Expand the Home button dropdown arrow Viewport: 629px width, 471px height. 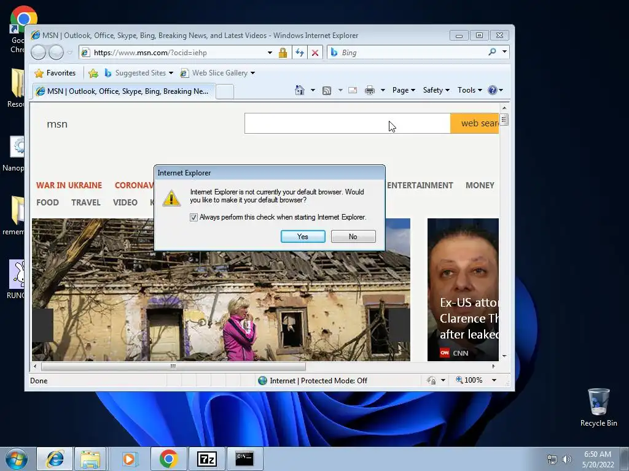coord(313,90)
